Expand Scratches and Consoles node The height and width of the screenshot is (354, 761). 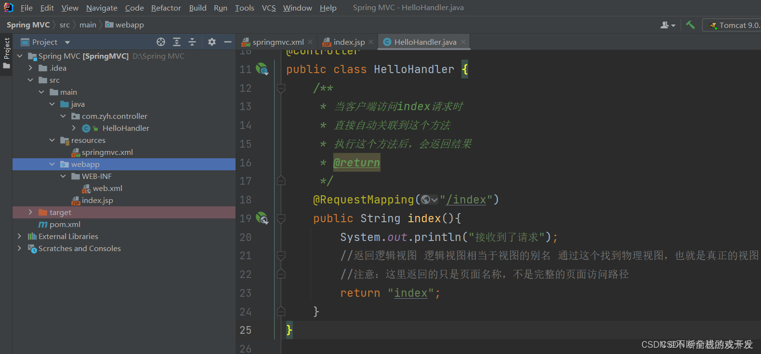[19, 249]
